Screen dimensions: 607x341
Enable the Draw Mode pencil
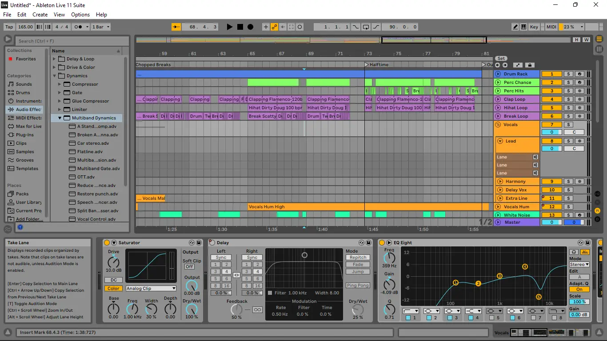coord(515,27)
